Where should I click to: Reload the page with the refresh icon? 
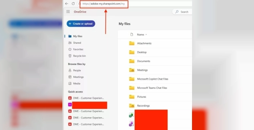coord(73,4)
